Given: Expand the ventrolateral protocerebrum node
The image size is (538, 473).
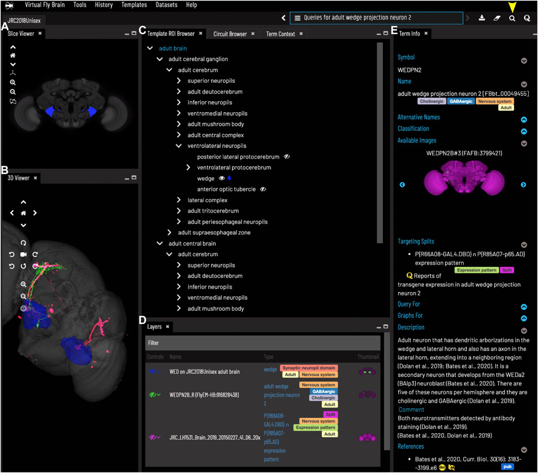Looking at the screenshot, I should [x=188, y=167].
